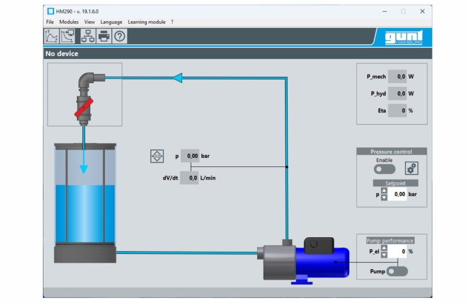Click the dV/dt flow value display
The image size is (469, 303).
coord(189,178)
